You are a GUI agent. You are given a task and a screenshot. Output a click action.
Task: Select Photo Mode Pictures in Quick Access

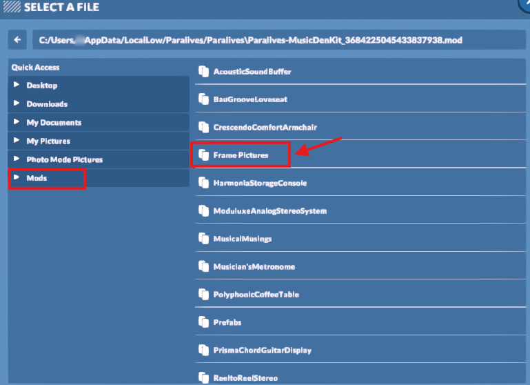tap(99, 159)
